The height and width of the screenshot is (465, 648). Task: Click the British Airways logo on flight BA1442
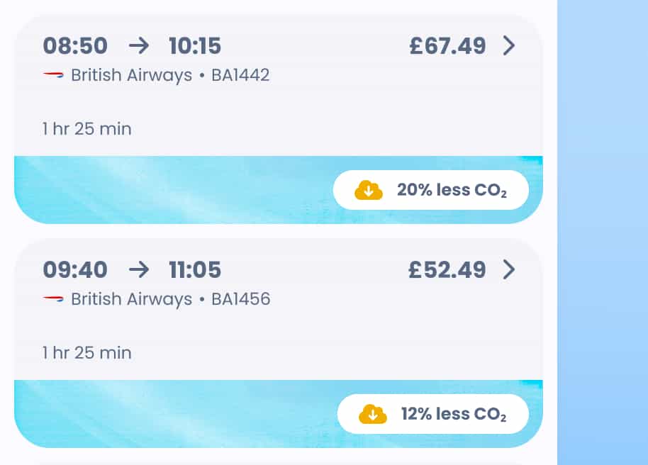[52, 75]
